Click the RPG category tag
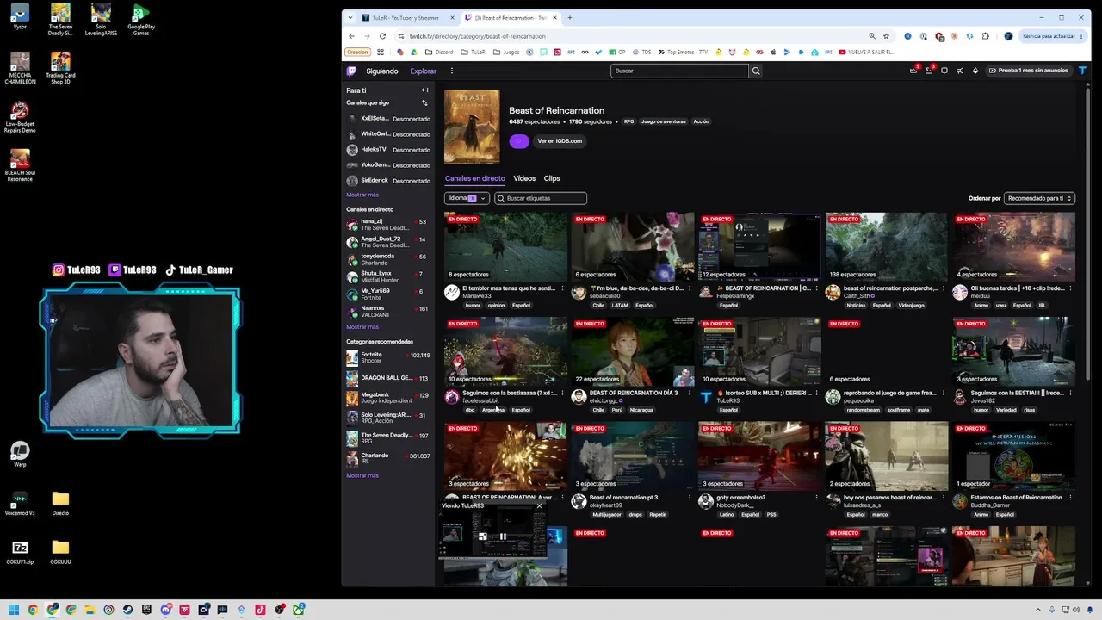Image resolution: width=1102 pixels, height=620 pixels. click(x=629, y=121)
